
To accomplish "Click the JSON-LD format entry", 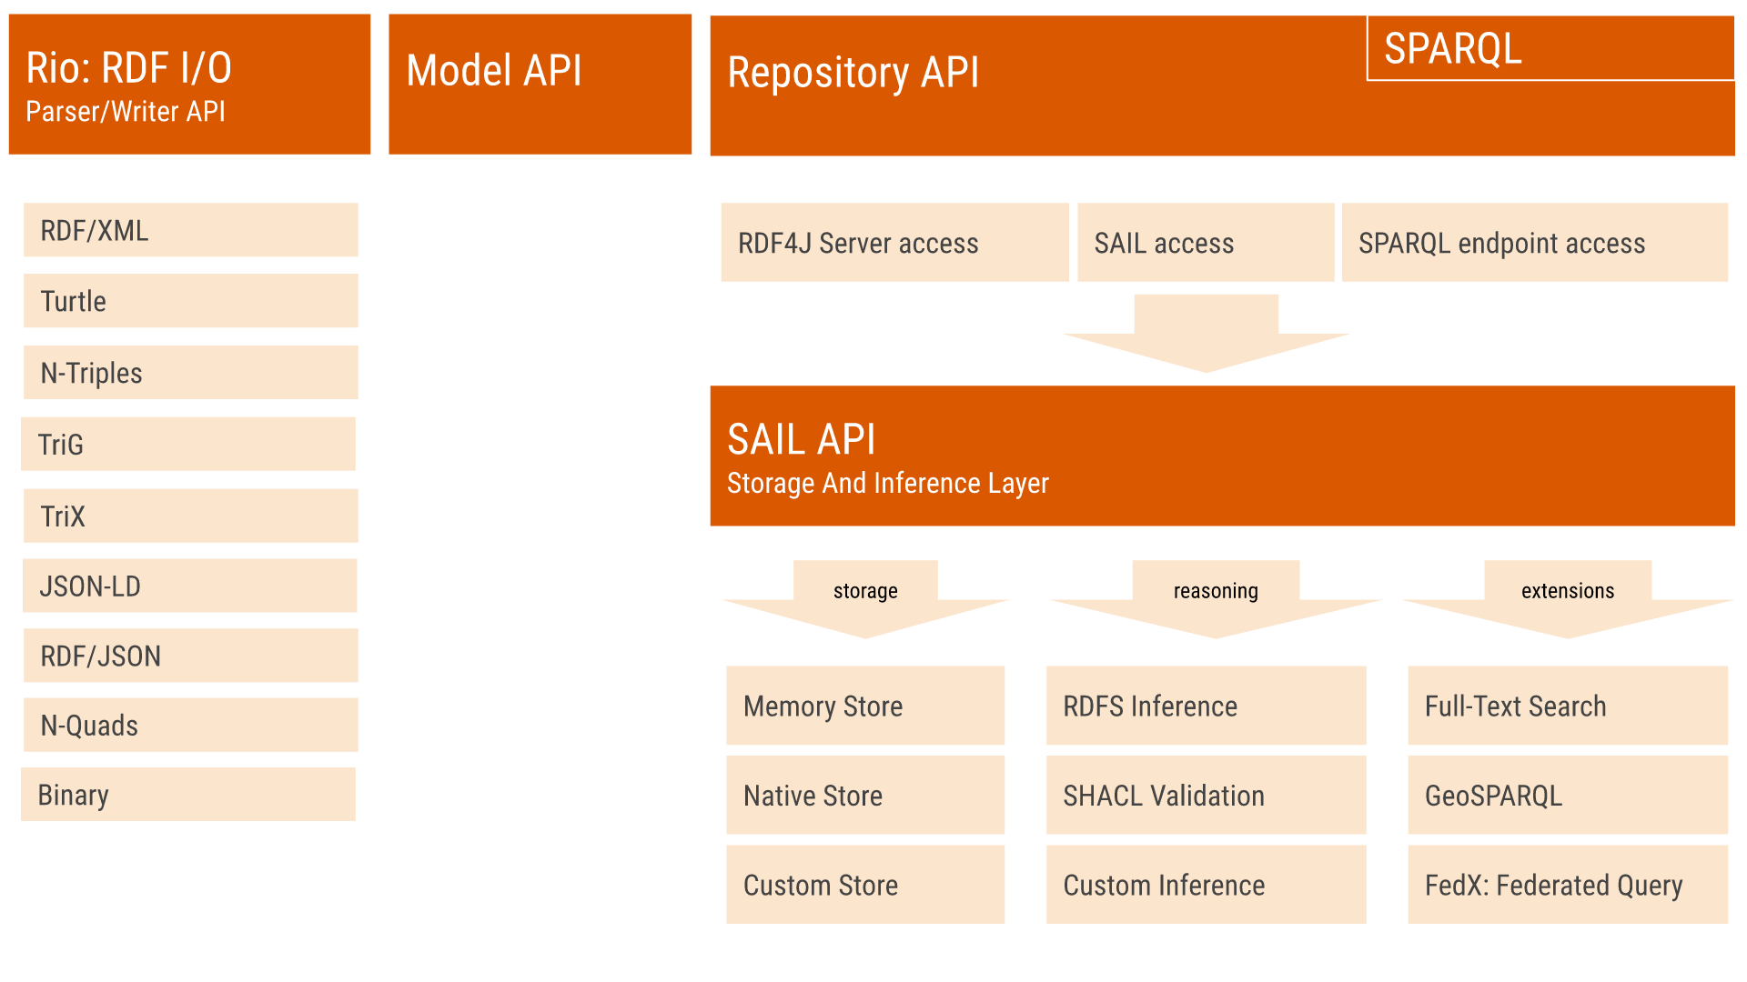I will click(189, 586).
